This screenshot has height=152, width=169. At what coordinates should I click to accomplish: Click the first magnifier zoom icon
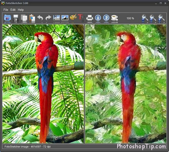point(145,18)
